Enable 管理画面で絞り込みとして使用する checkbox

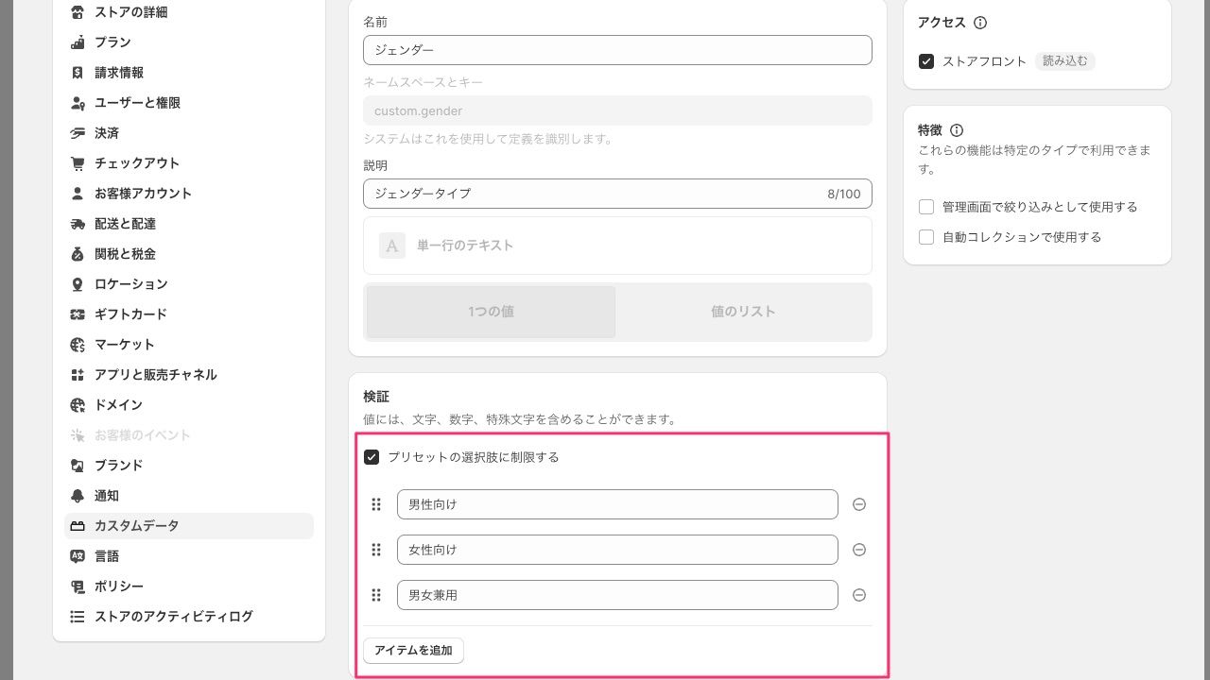click(x=926, y=207)
